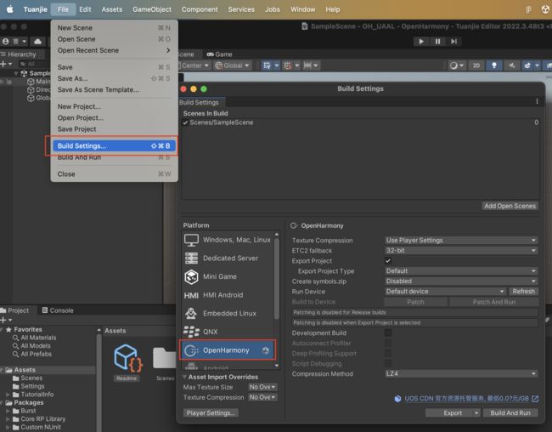The image size is (552, 432).
Task: Select Core RP Library package folder
Action: click(x=43, y=419)
